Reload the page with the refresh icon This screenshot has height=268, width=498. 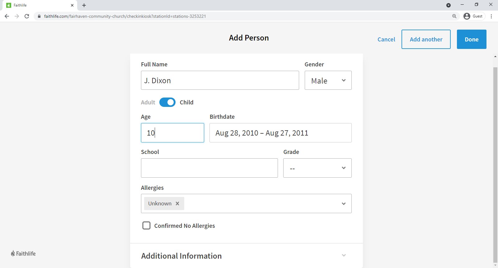point(27,16)
